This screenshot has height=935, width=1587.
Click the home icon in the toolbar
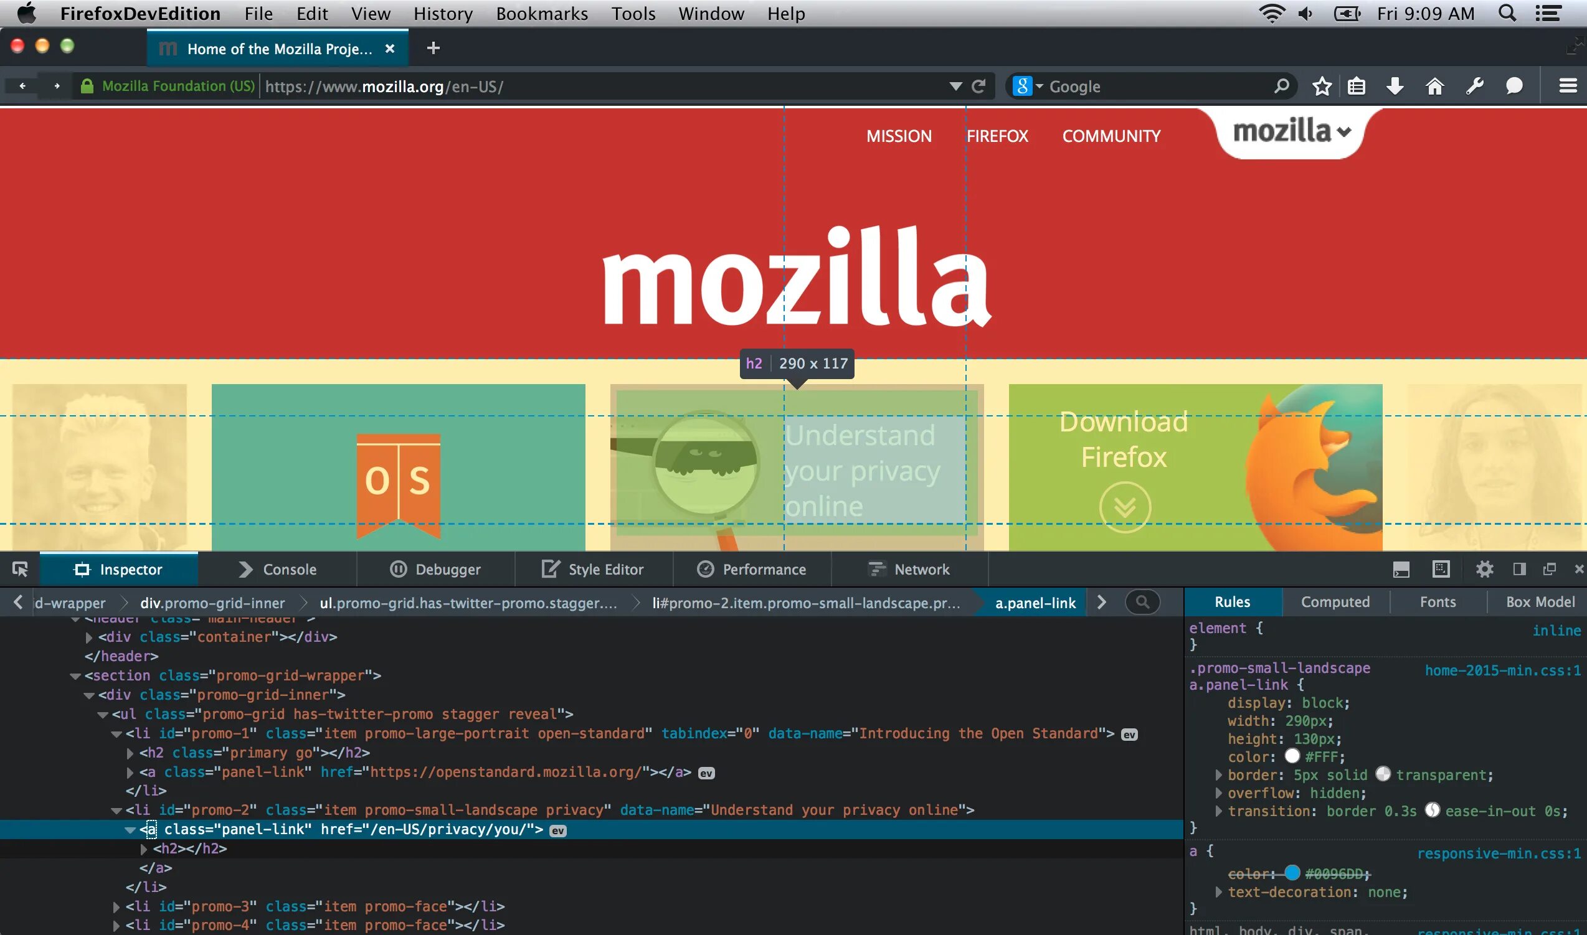point(1434,87)
